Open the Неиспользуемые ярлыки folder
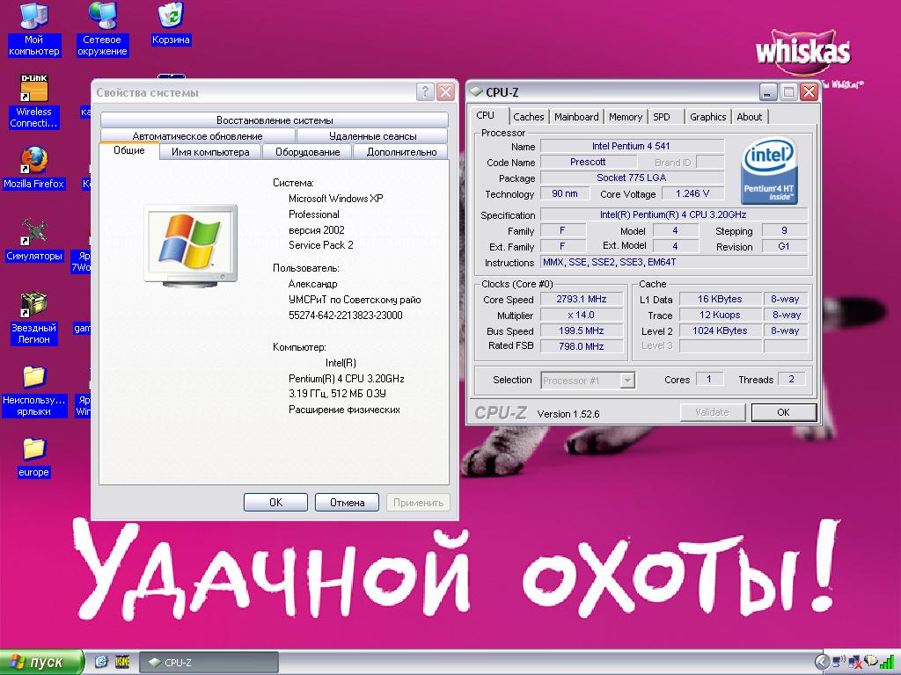 point(33,390)
